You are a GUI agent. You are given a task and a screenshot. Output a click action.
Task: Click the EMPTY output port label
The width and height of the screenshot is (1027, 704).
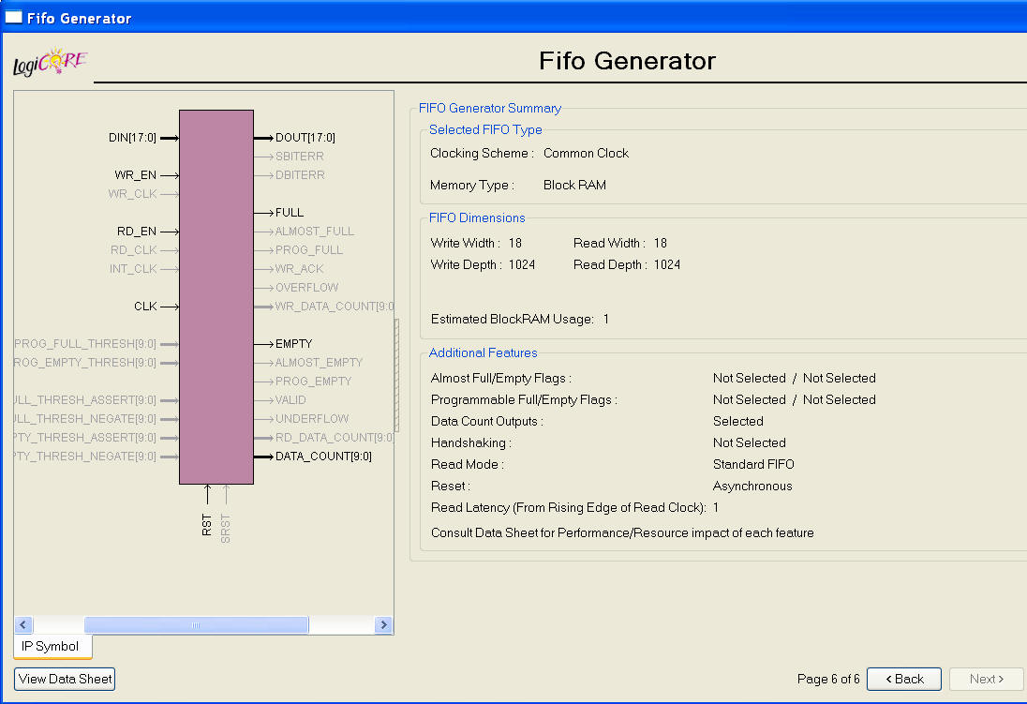tap(294, 343)
